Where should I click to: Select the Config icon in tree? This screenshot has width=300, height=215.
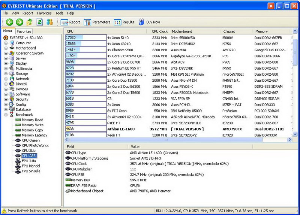click(x=12, y=105)
